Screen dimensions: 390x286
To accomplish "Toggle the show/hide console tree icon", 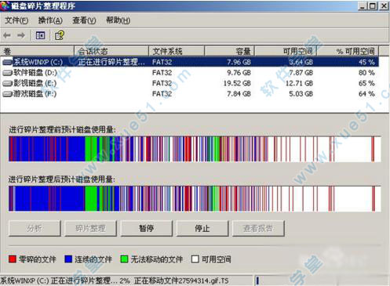I will click(40, 35).
